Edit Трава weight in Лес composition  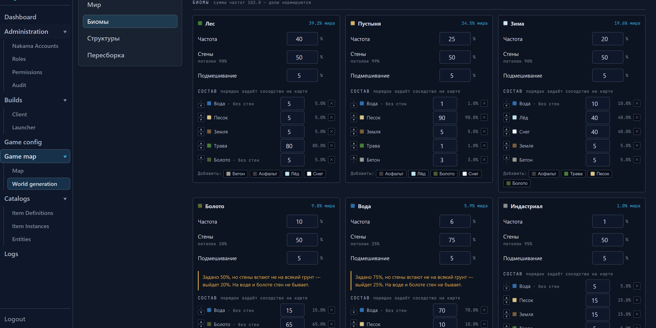pyautogui.click(x=292, y=146)
